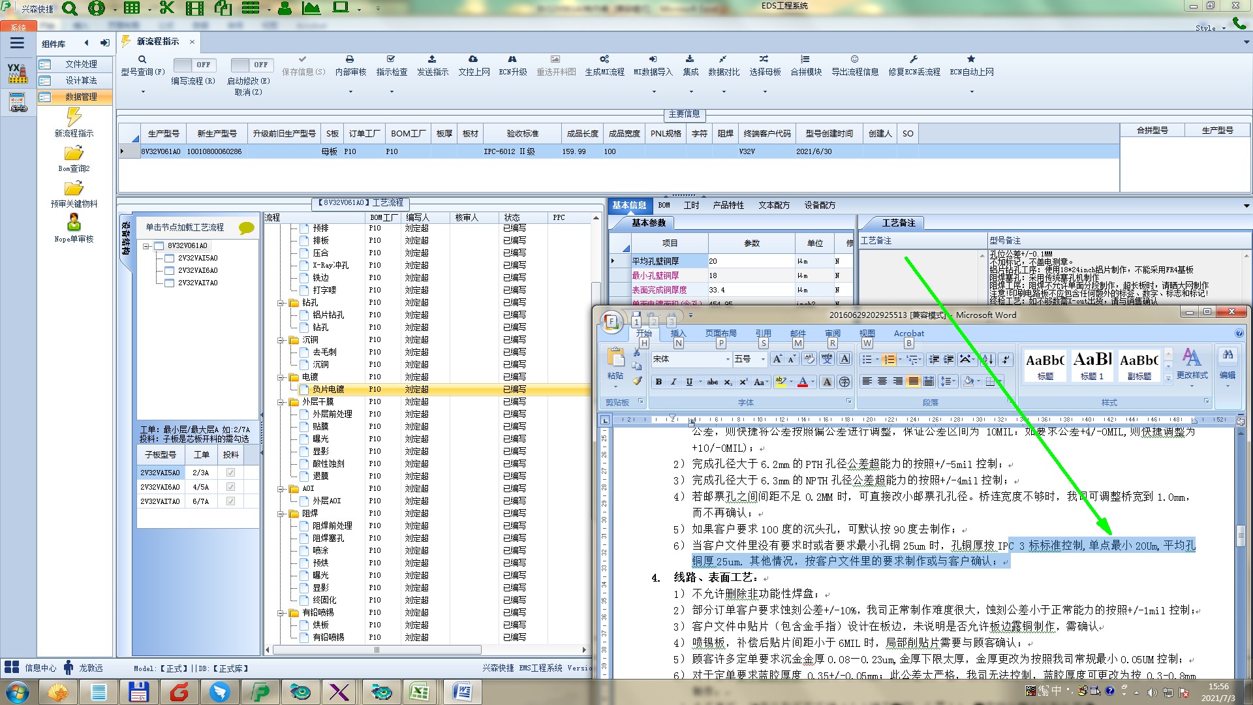Collapse the 钻孔 folder in process tree
This screenshot has height=705, width=1253.
click(x=281, y=303)
